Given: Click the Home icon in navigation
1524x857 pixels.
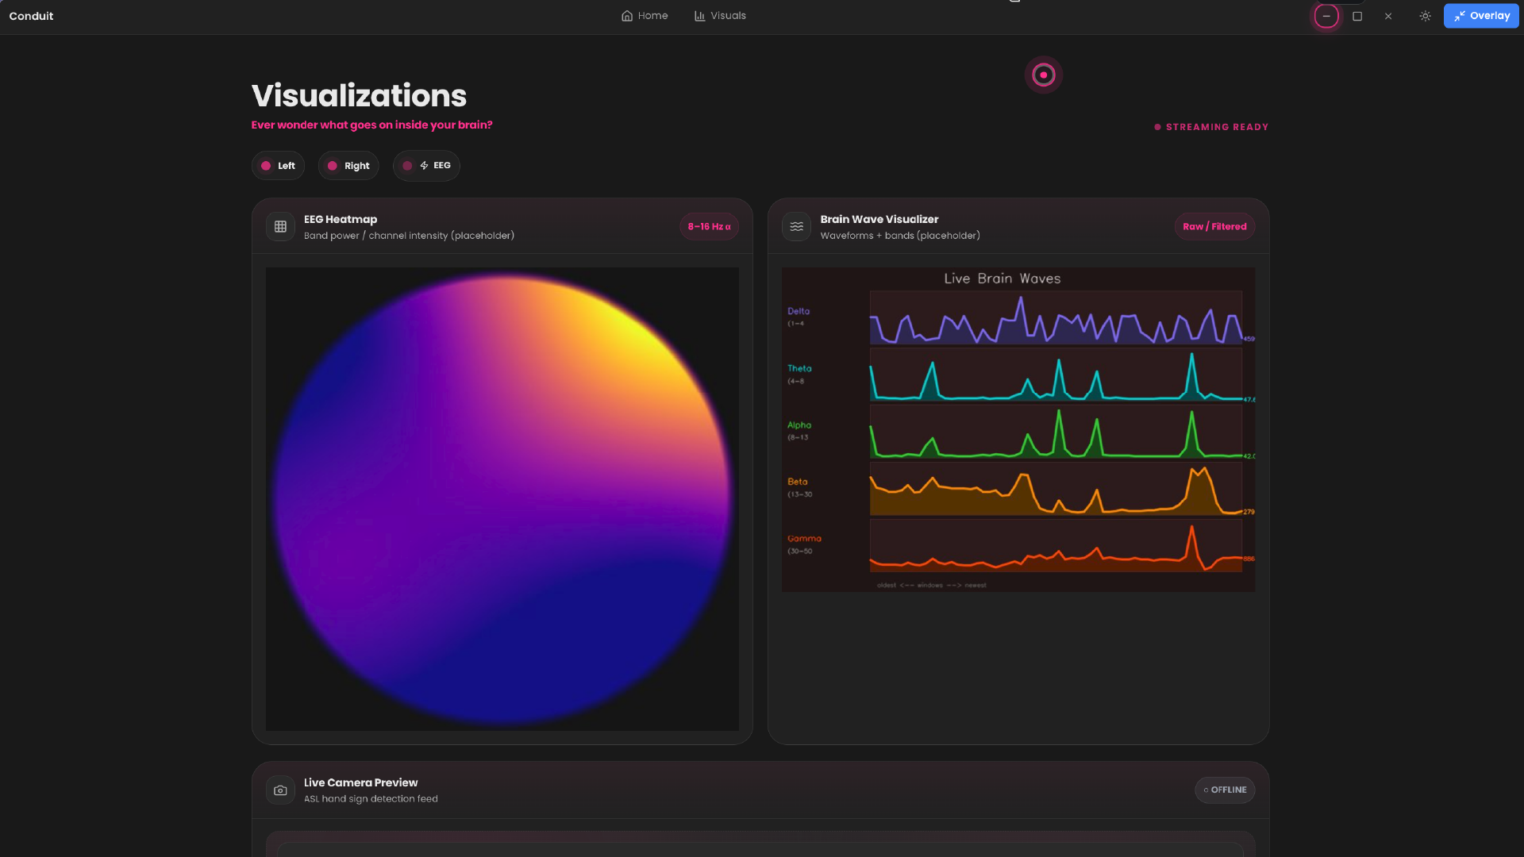Looking at the screenshot, I should (627, 16).
